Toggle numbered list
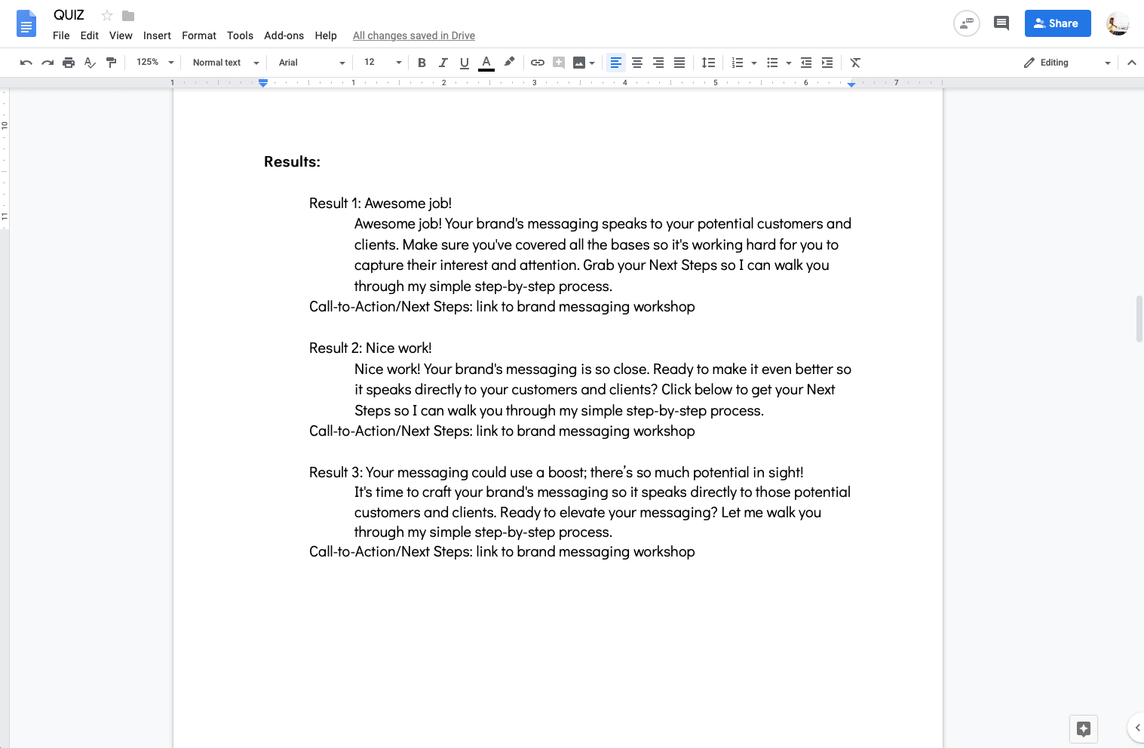1144x748 pixels. coord(738,63)
